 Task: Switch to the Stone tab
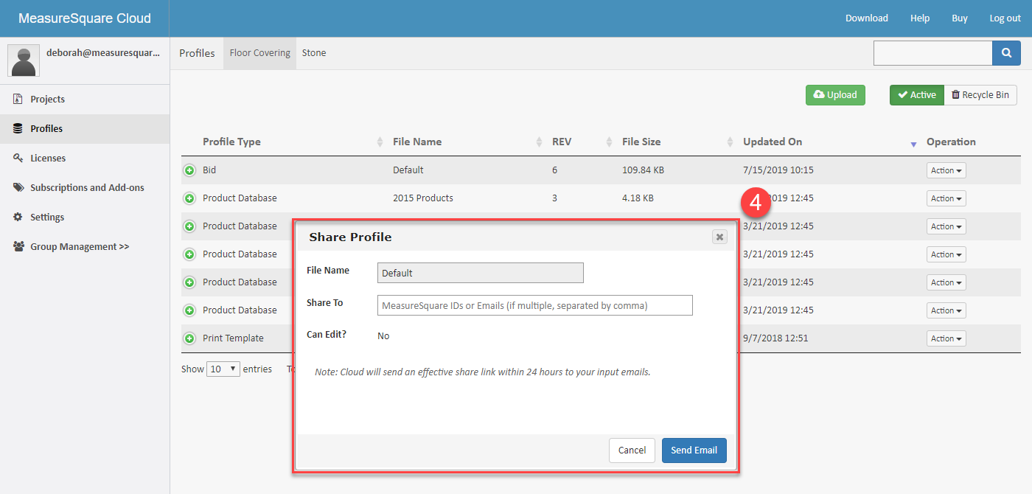314,53
